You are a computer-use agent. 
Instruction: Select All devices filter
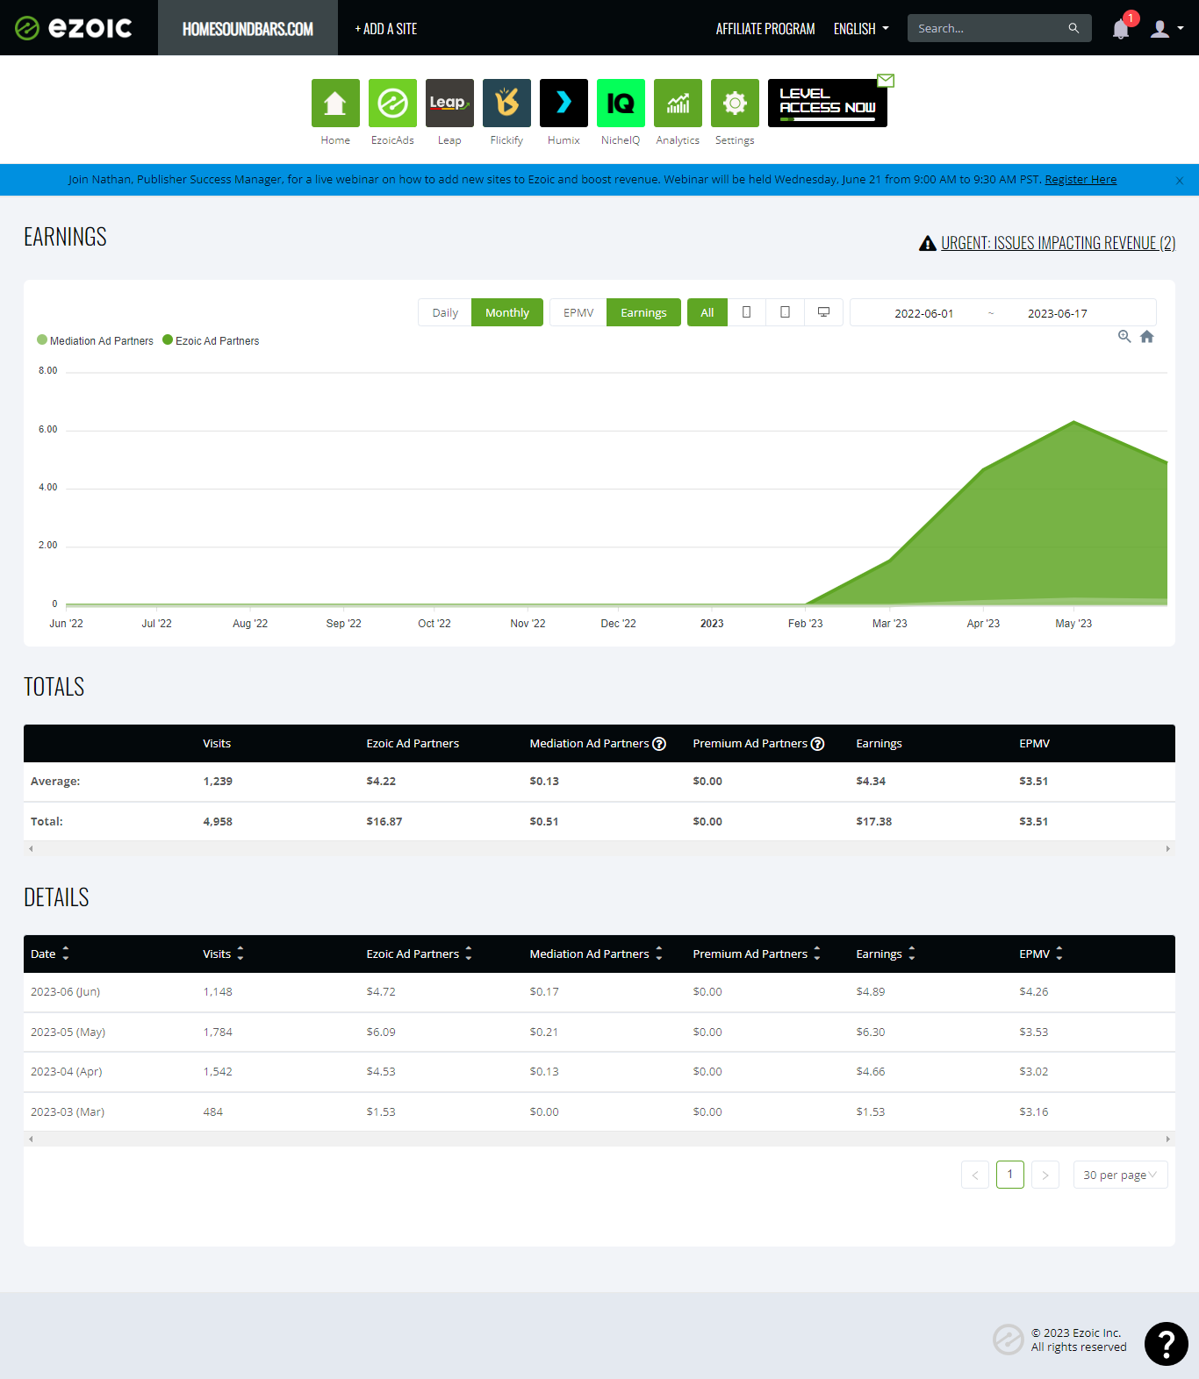tap(707, 312)
